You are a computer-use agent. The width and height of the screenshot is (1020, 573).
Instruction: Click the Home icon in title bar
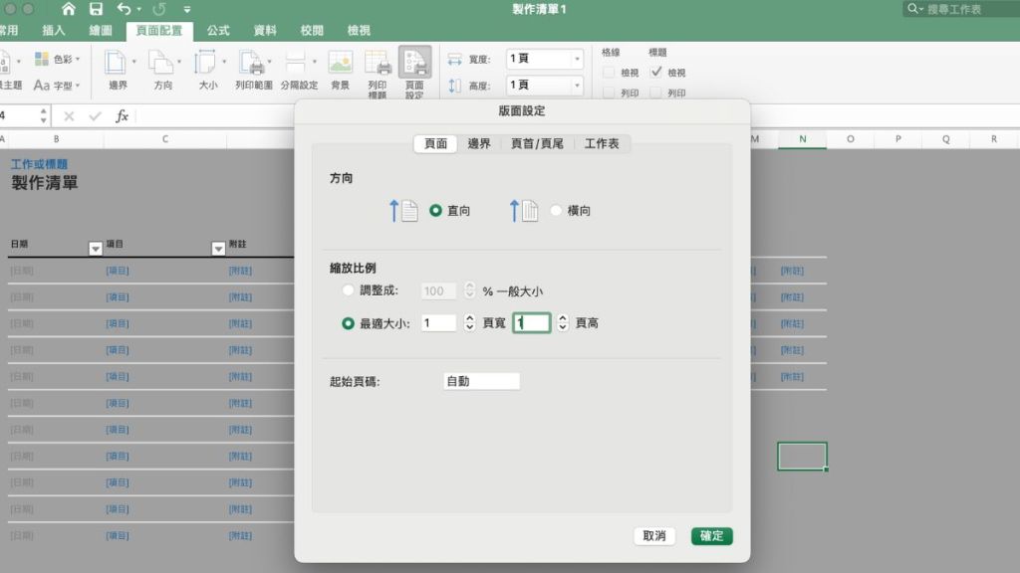point(69,9)
